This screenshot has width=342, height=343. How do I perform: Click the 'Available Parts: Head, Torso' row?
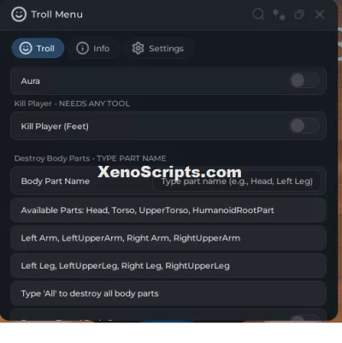tap(168, 210)
